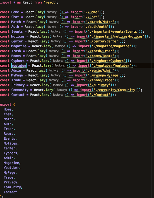Click the import keyword on first line

(x=6, y=2)
